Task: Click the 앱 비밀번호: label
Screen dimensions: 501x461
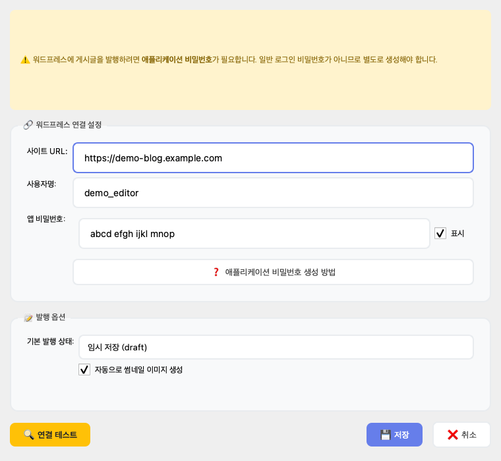Action: point(46,219)
